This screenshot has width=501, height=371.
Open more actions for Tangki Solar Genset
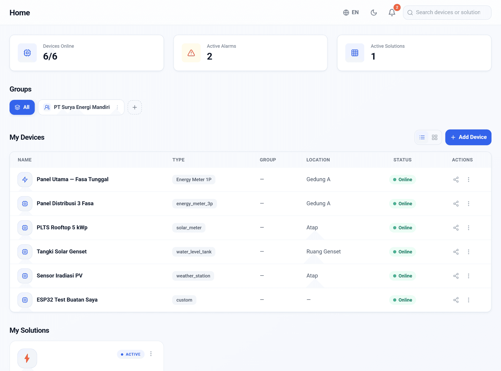pyautogui.click(x=468, y=252)
